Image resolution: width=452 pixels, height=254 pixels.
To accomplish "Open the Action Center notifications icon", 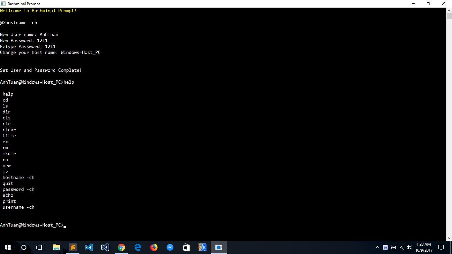I will coord(441,247).
